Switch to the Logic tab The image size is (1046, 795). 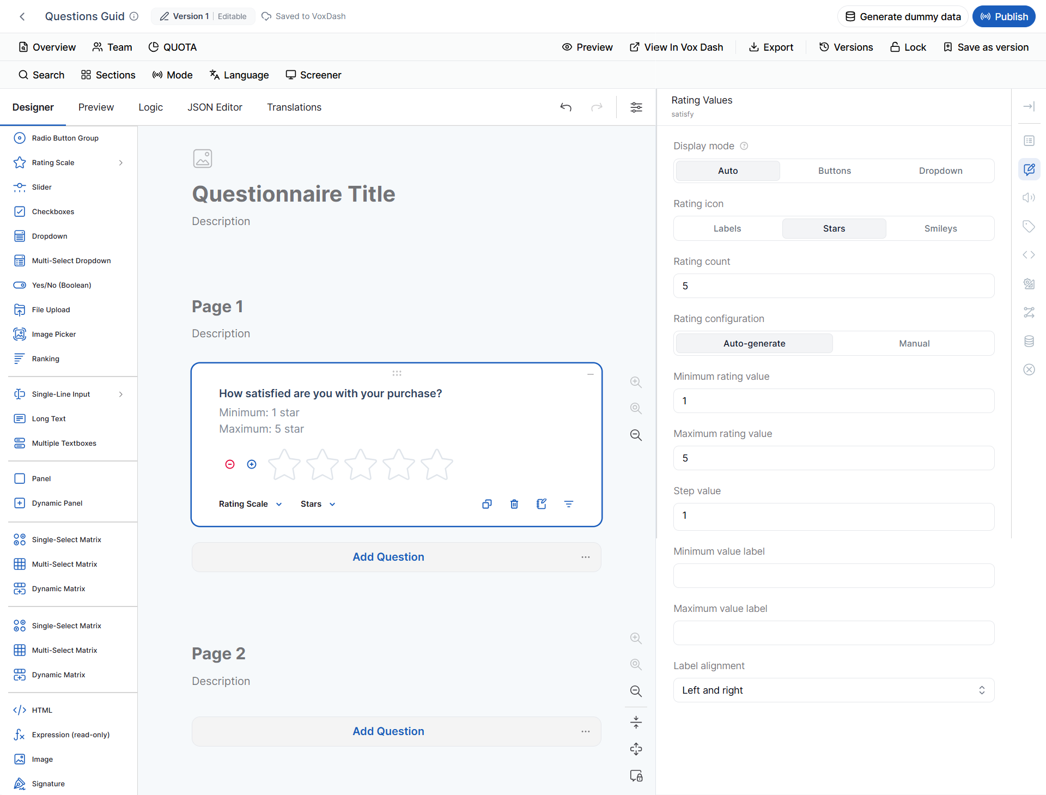tap(150, 107)
